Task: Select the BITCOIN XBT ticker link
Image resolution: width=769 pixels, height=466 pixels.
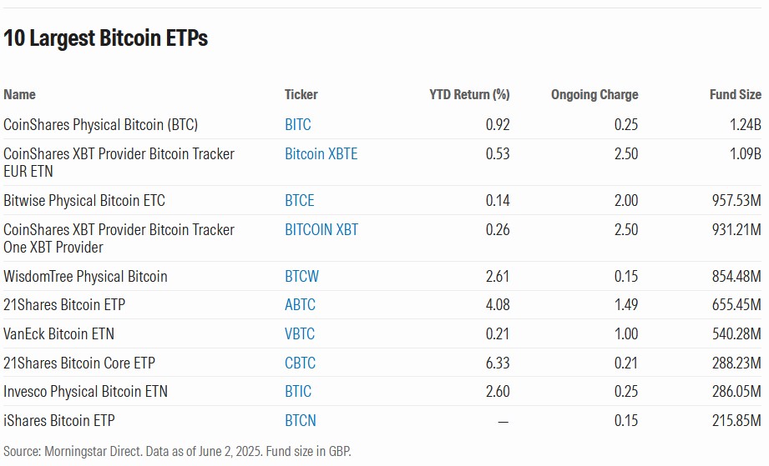Action: click(321, 230)
